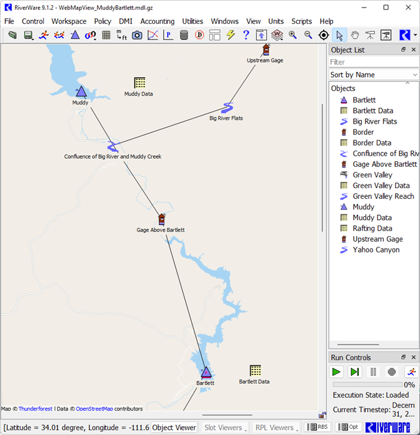Click the blue question mark help icon
This screenshot has width=420, height=435.
(246, 36)
